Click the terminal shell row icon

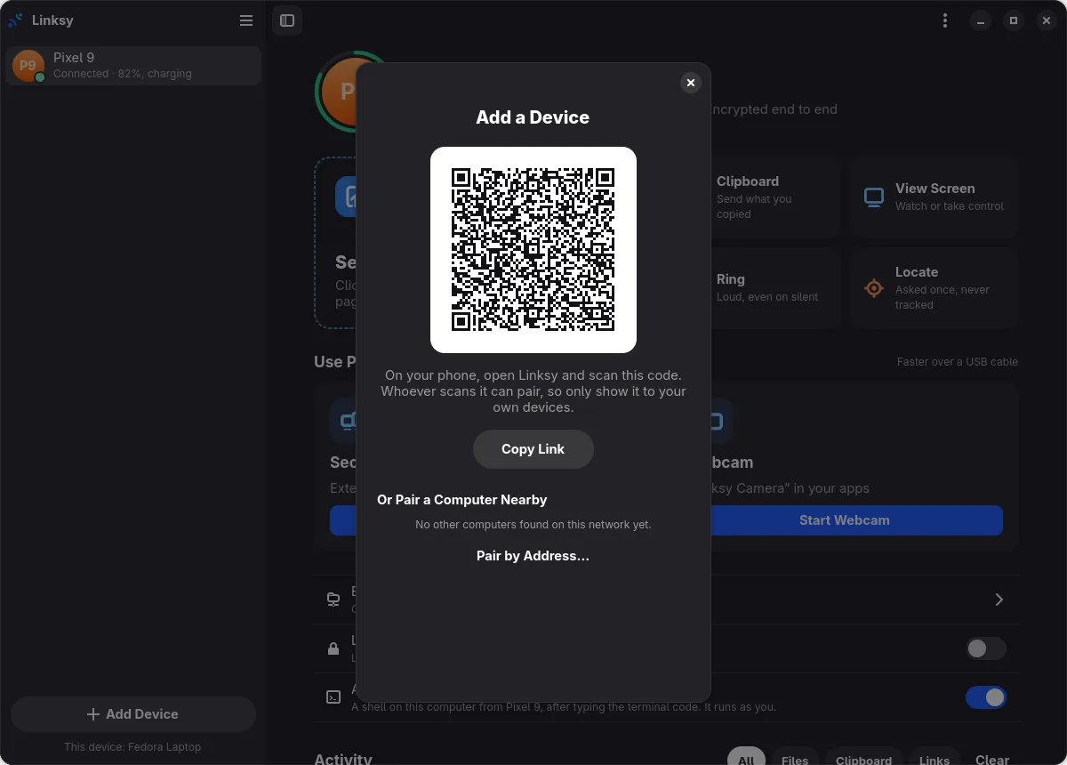coord(333,697)
